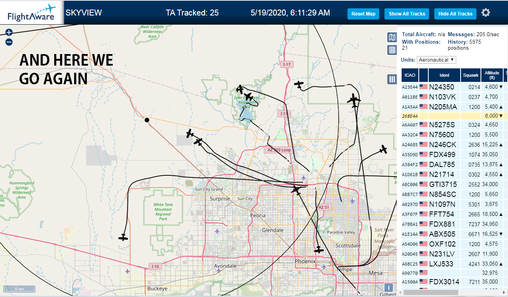Click the SKYVIEW title text
The image size is (508, 297).
click(83, 13)
